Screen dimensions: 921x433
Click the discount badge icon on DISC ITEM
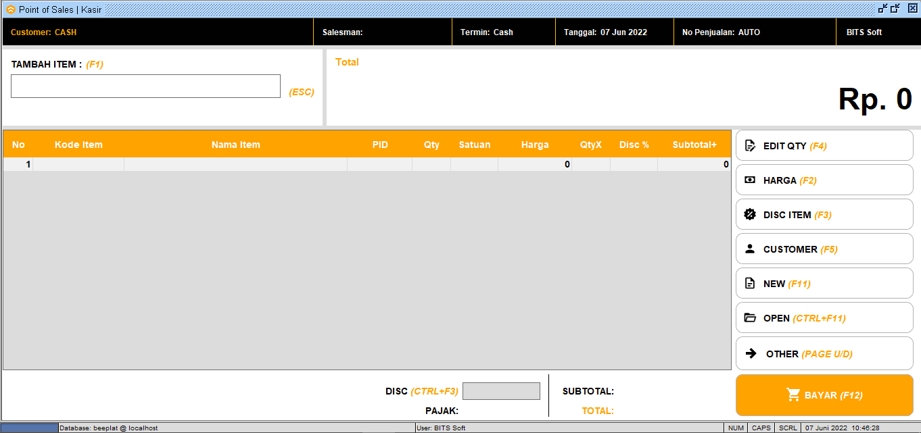point(749,215)
